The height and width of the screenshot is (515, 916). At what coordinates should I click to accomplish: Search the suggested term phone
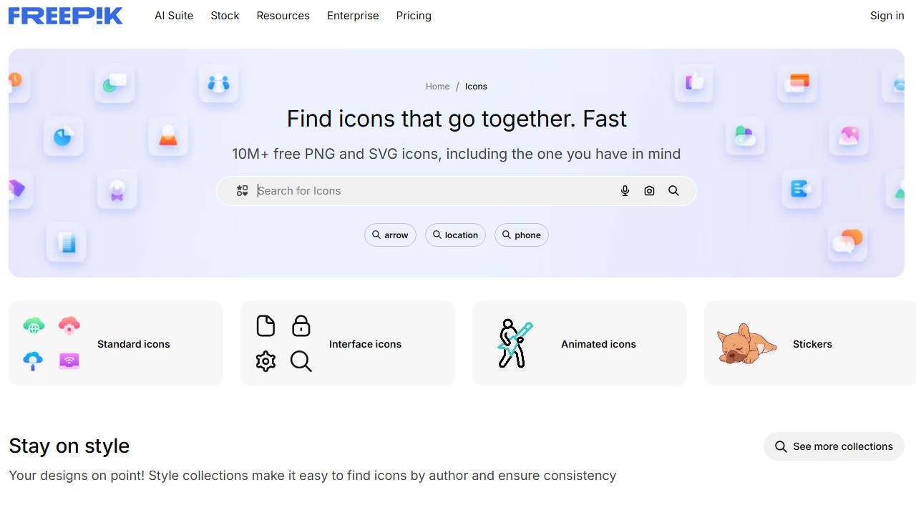click(521, 235)
